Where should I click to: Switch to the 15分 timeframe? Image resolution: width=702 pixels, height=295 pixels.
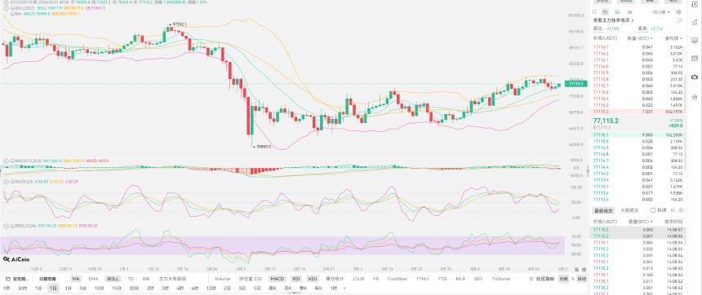[x=117, y=288]
